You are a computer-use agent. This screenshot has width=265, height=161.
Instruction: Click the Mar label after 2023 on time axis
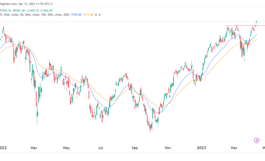[234, 148]
